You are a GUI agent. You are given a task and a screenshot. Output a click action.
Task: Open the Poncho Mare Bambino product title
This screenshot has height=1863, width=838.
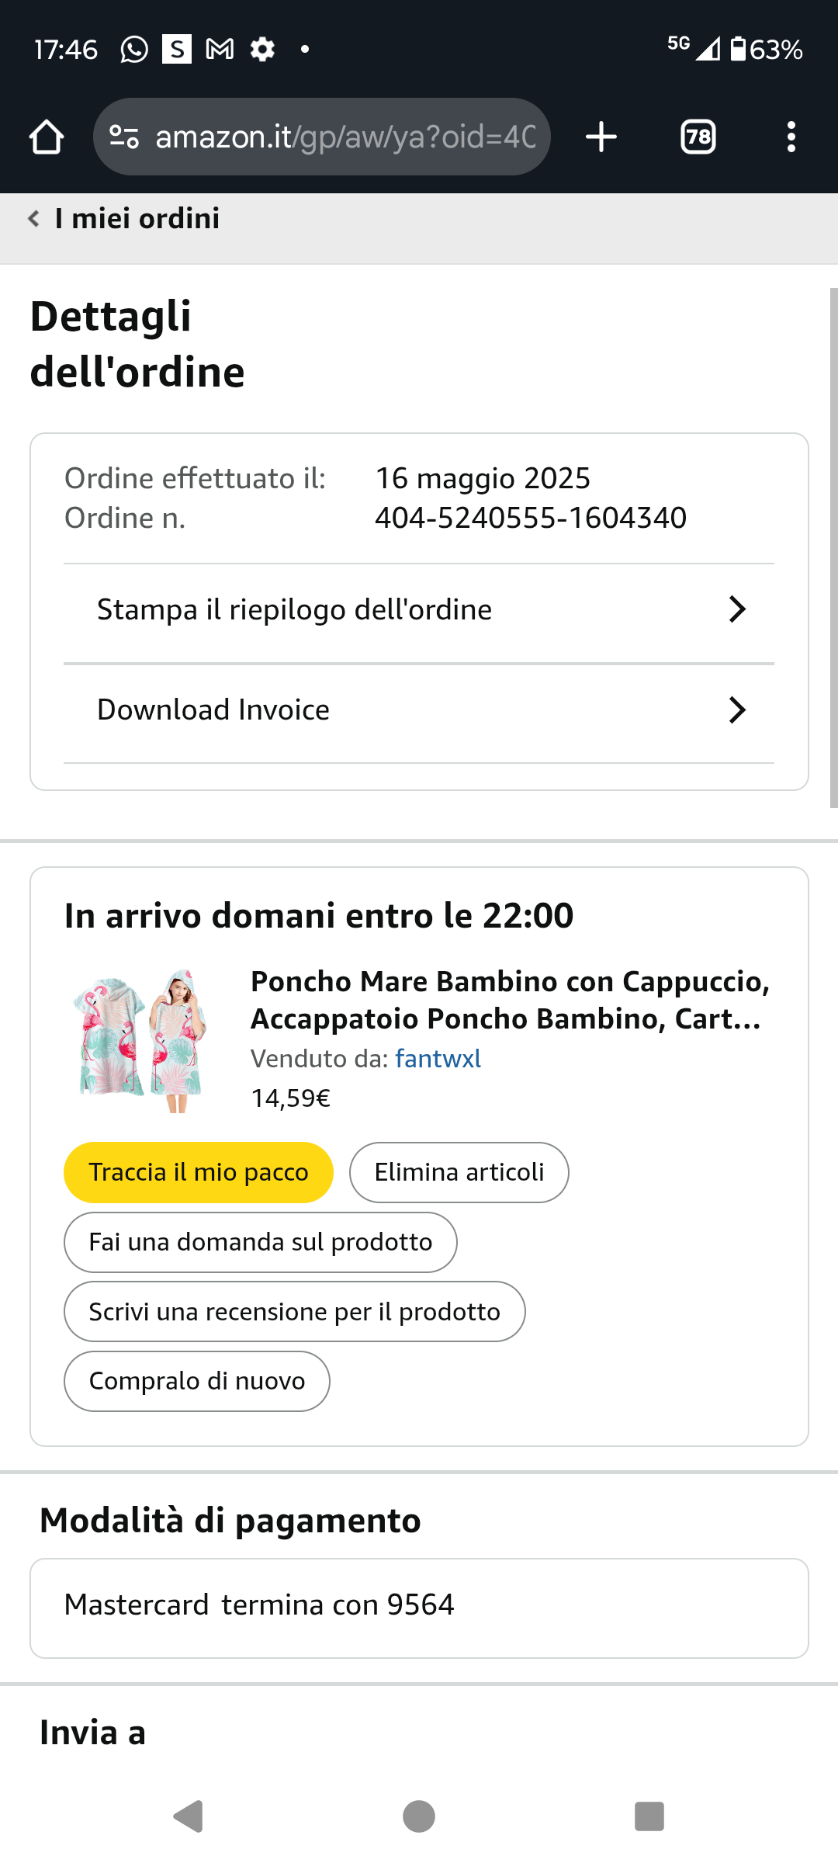tap(511, 1001)
